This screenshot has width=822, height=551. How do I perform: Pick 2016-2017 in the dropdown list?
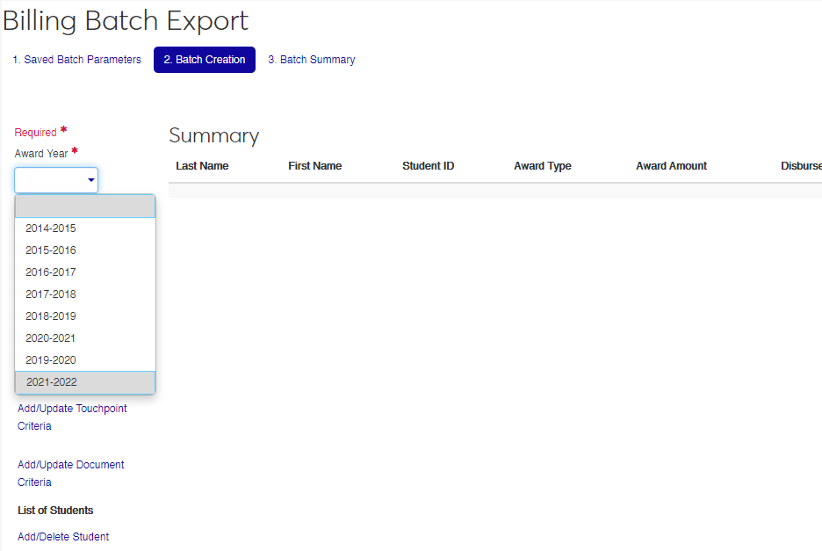pos(51,272)
